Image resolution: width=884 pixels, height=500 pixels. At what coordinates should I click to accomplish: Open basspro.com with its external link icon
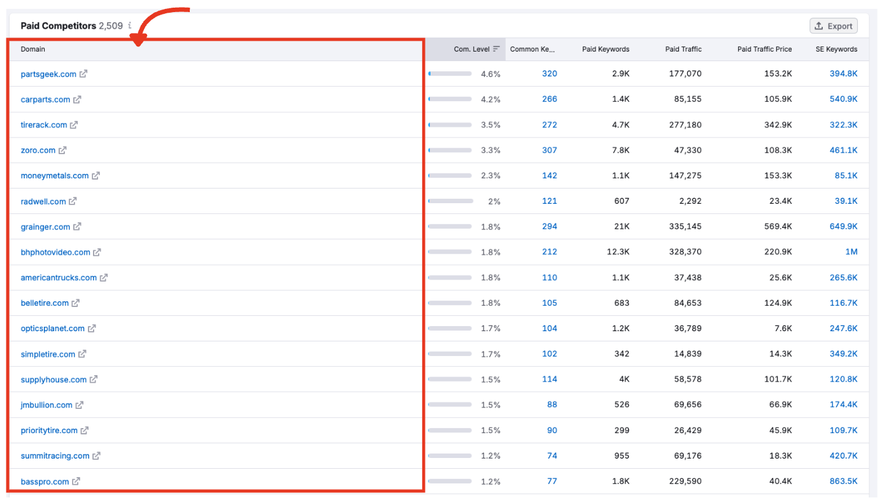click(x=78, y=482)
